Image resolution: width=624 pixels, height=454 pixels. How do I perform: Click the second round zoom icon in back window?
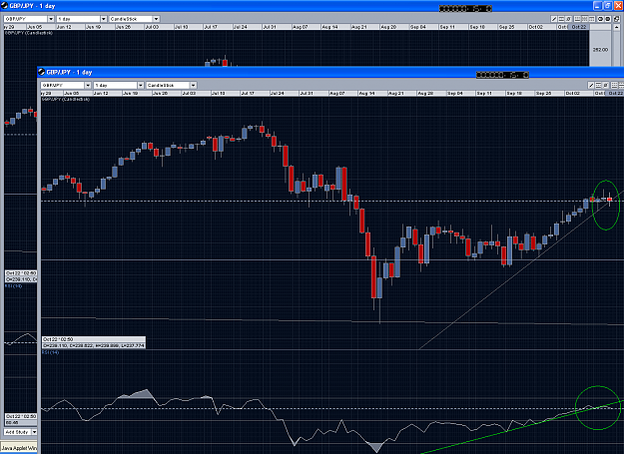(x=608, y=19)
